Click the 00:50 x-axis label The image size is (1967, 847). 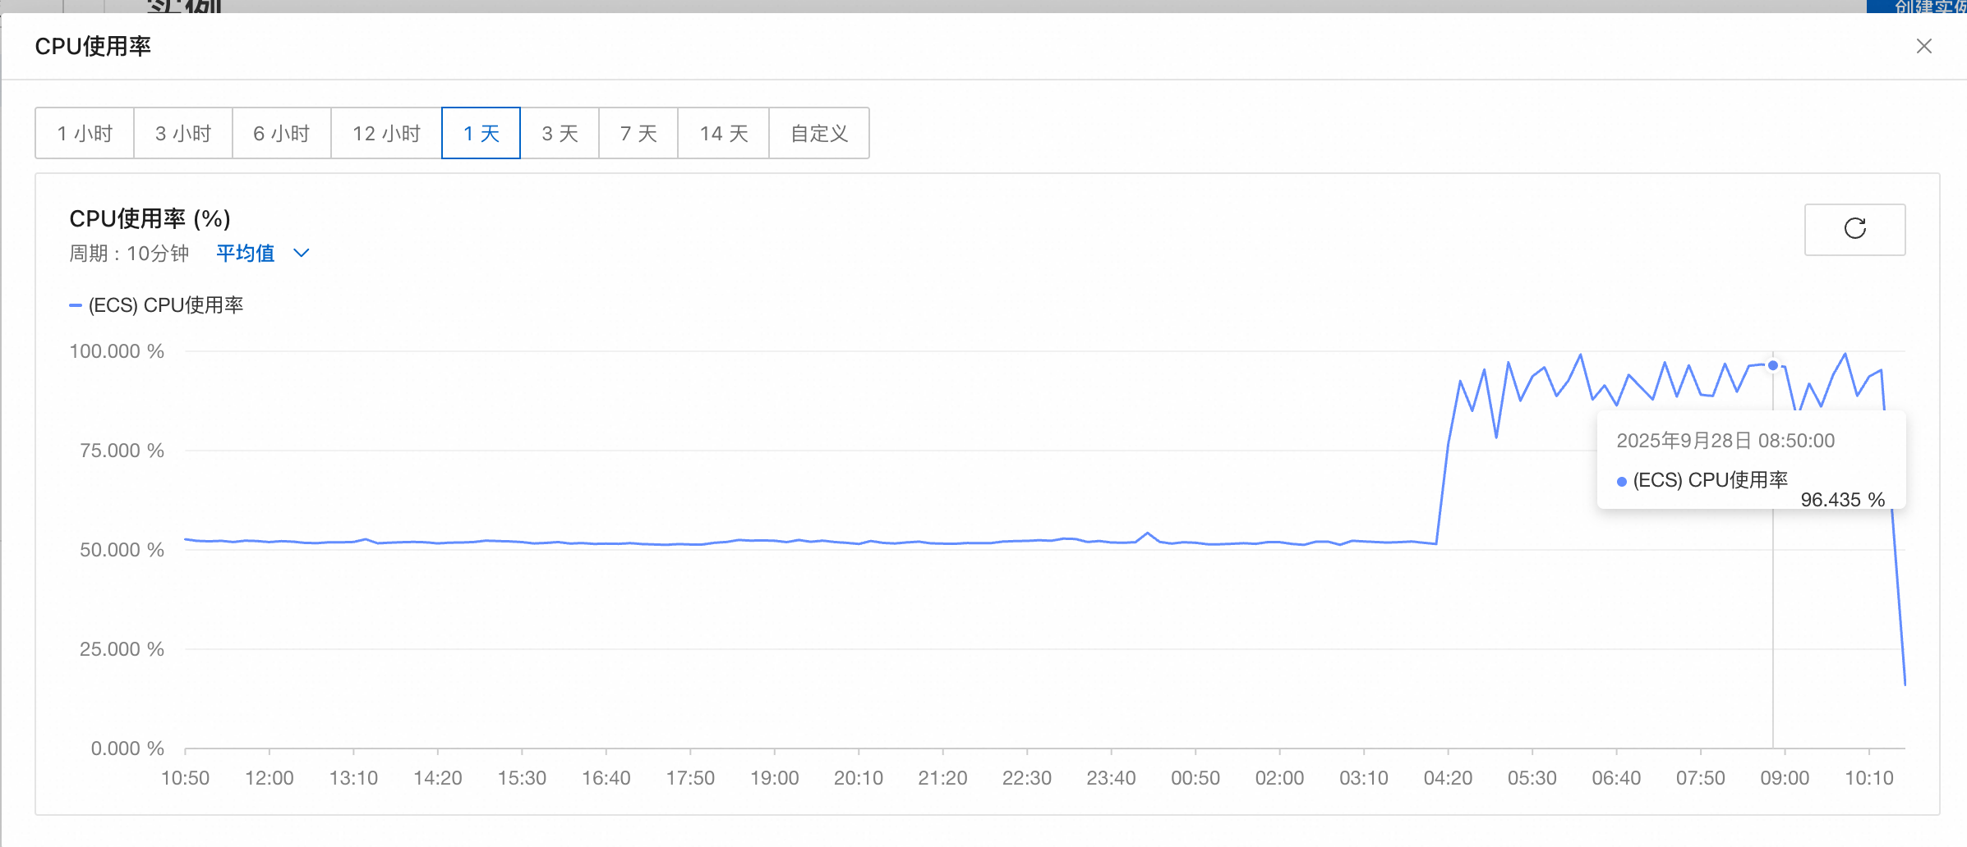pos(1195,778)
